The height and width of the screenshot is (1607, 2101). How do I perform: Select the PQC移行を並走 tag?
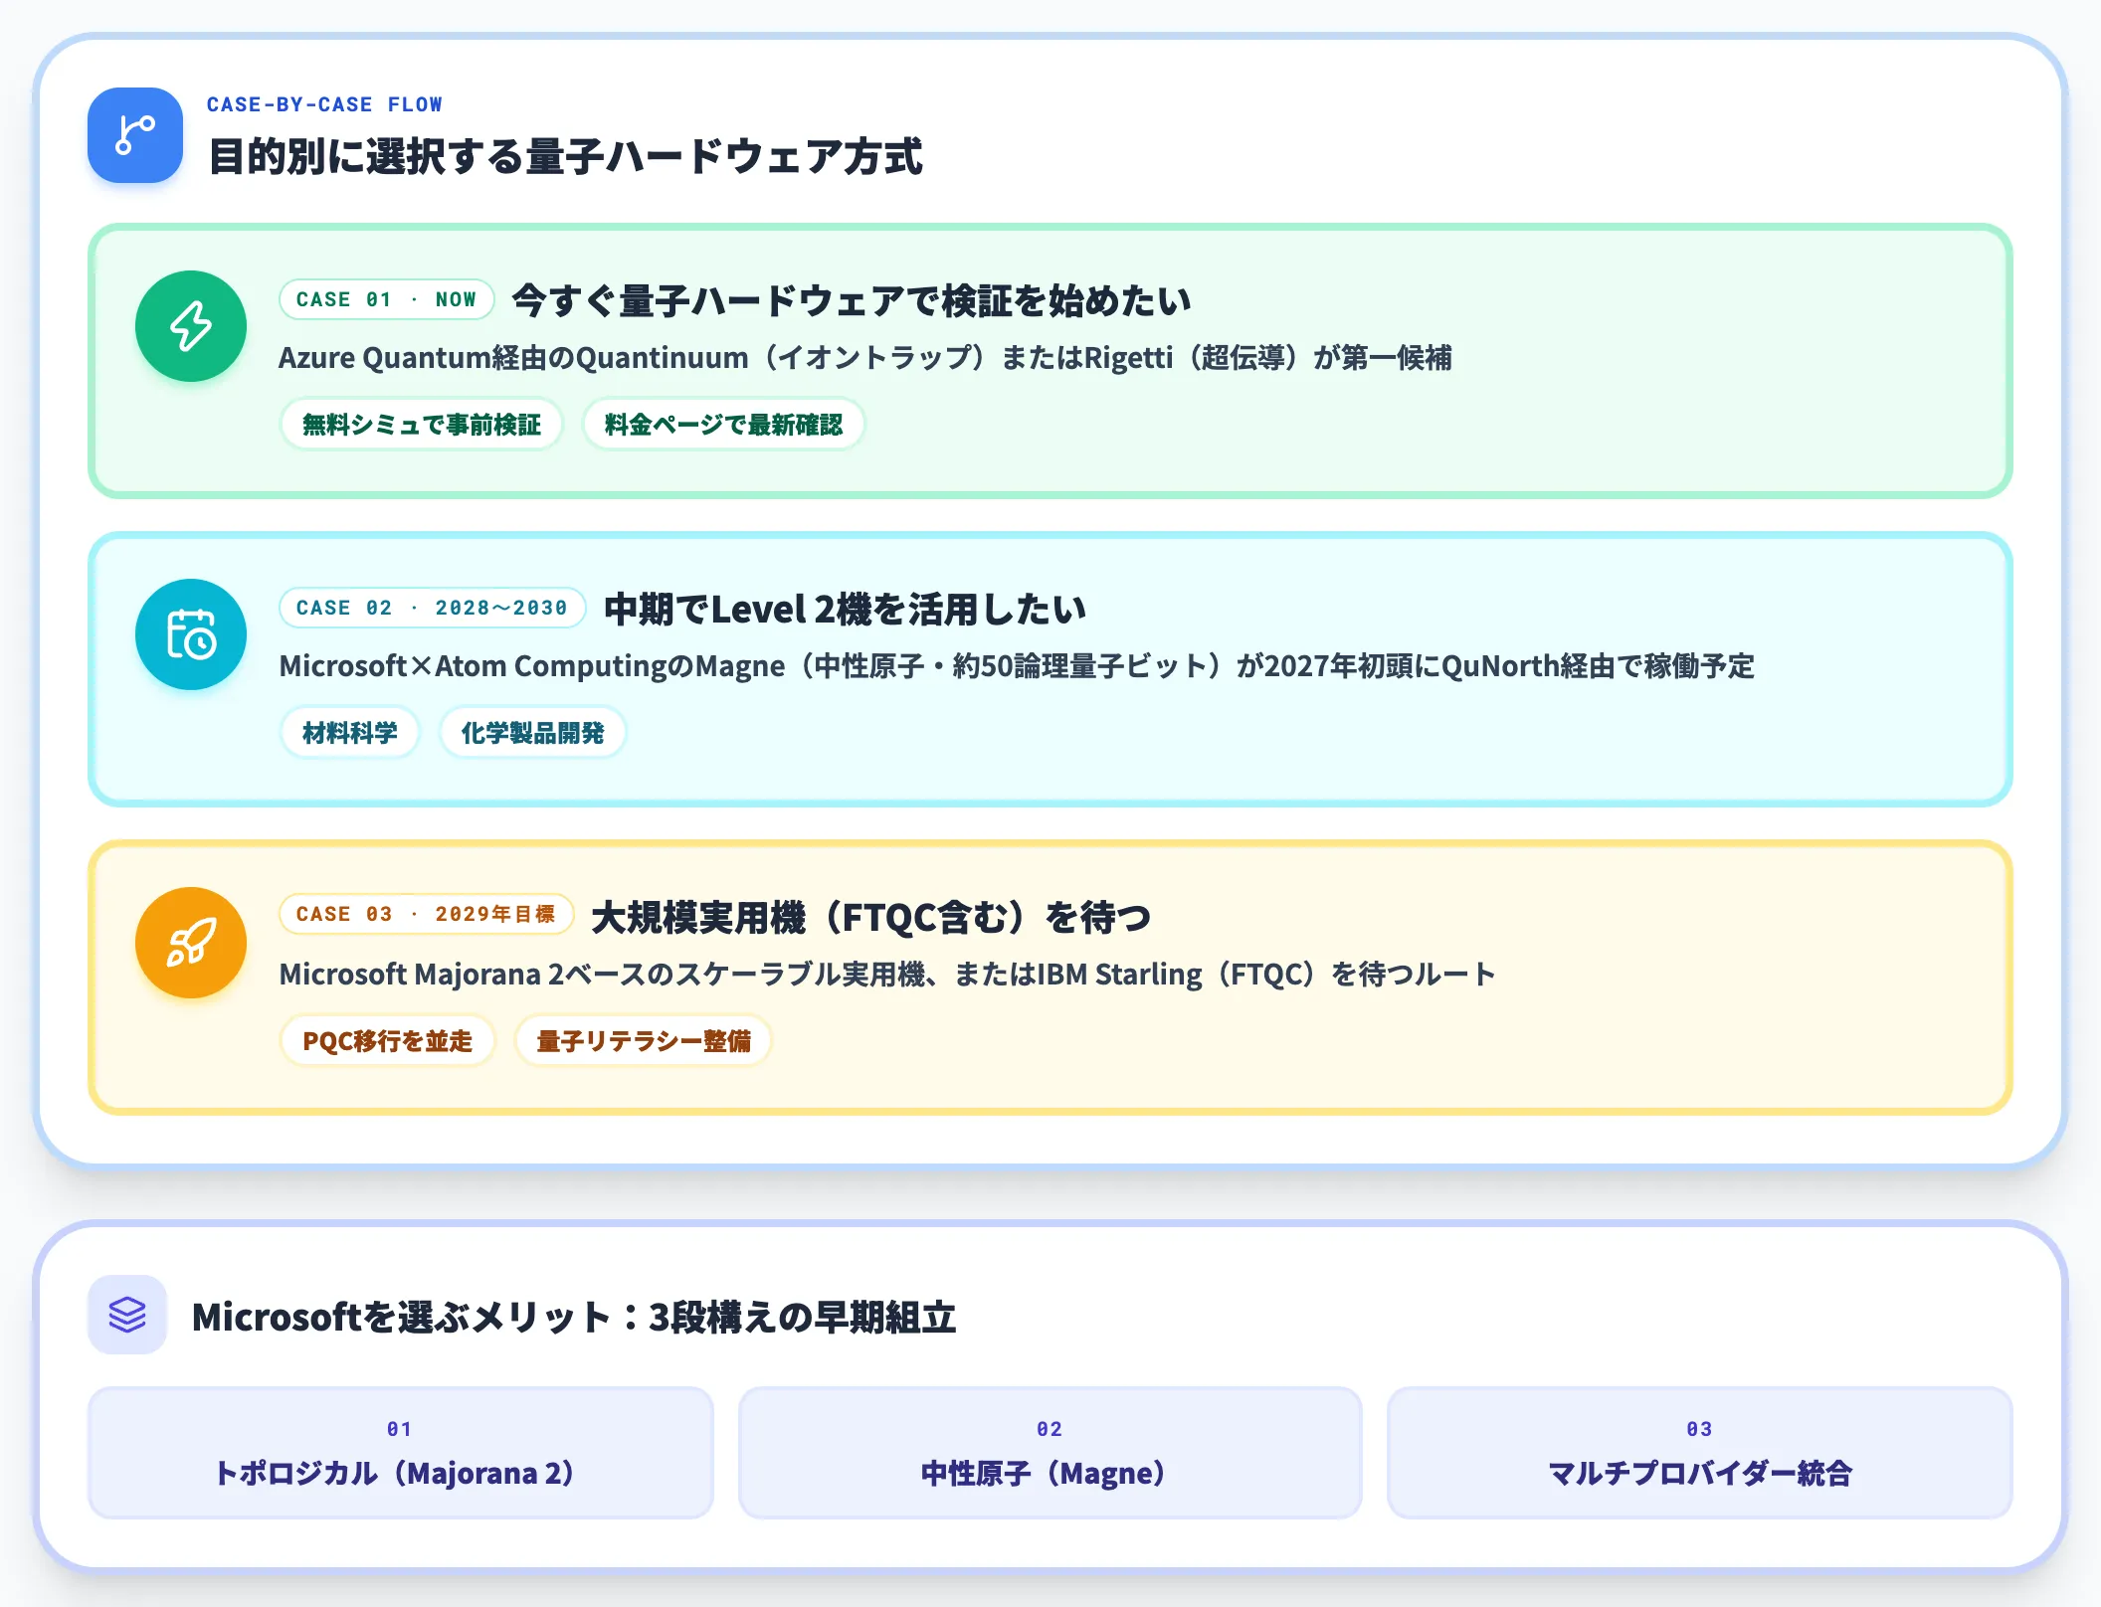[x=387, y=1041]
